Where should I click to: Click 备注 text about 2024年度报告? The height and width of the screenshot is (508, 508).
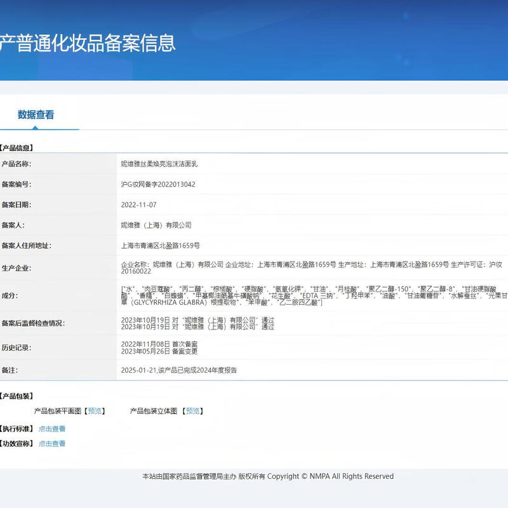click(178, 370)
